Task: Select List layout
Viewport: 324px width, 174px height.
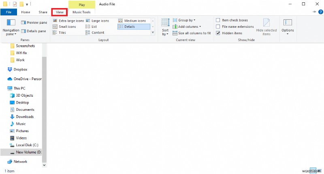Action: point(91,27)
